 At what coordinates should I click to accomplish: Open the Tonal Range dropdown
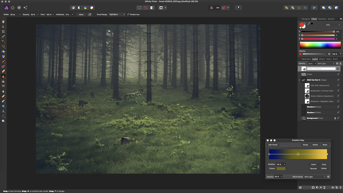tap(117, 14)
